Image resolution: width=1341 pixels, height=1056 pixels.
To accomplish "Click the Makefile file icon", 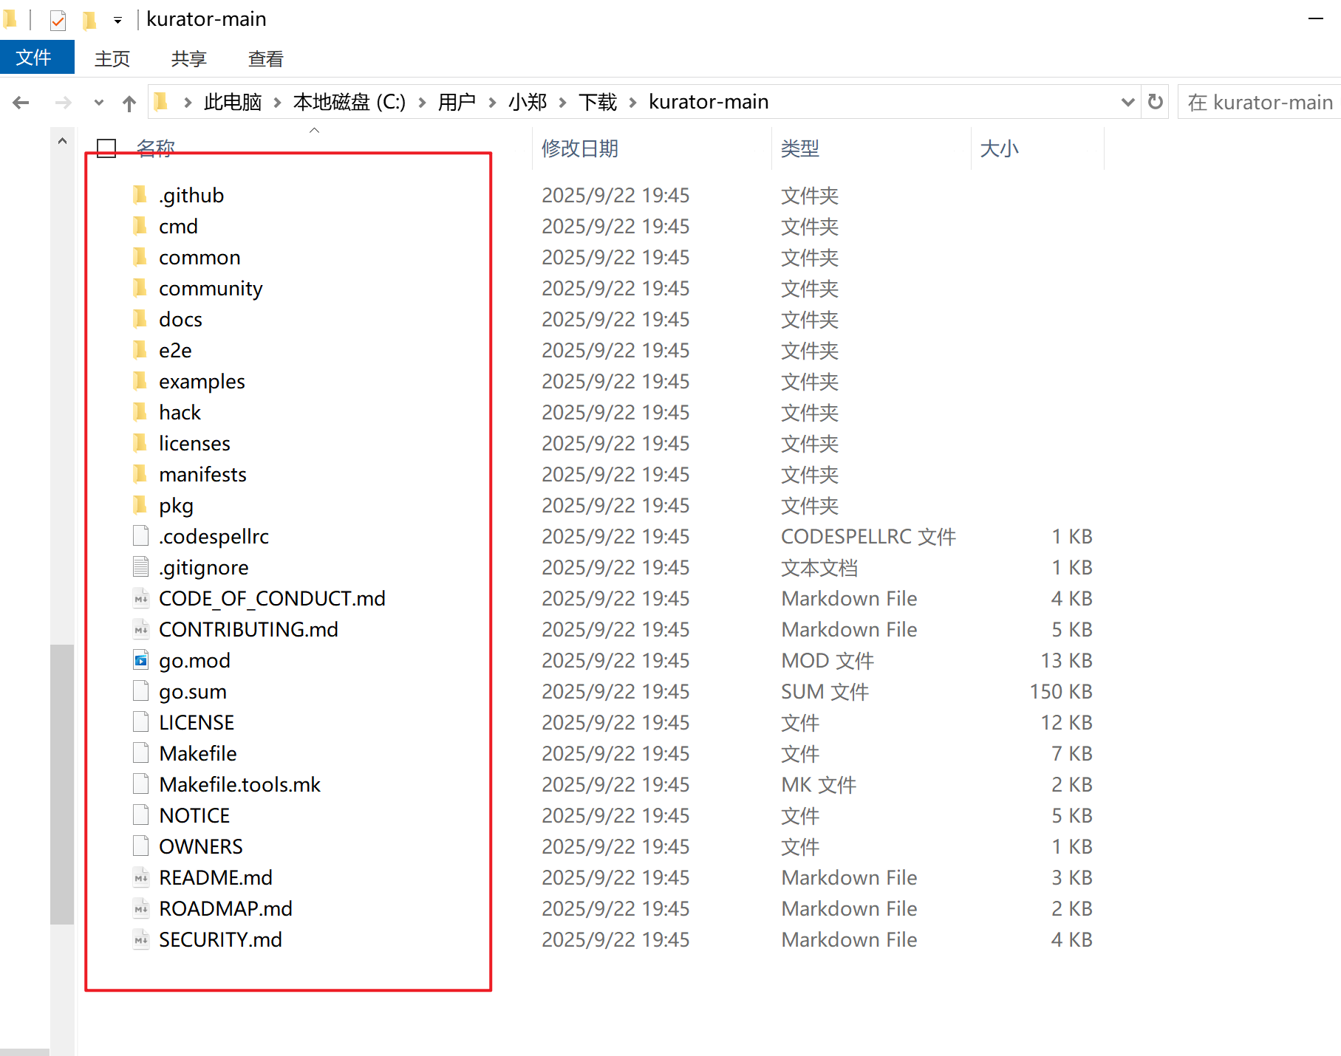I will pyautogui.click(x=140, y=753).
